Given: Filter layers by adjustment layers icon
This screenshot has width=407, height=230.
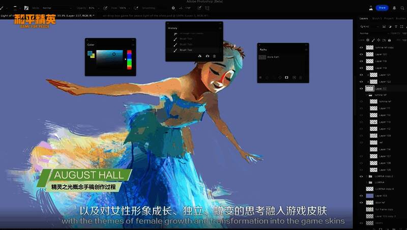Looking at the screenshot, I should [390, 26].
